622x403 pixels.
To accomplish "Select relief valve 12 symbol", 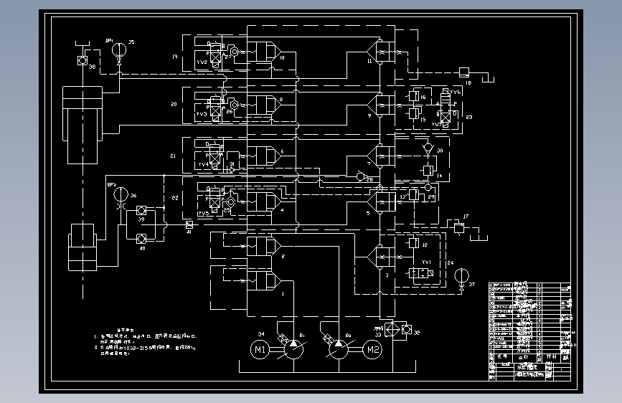I will [413, 242].
